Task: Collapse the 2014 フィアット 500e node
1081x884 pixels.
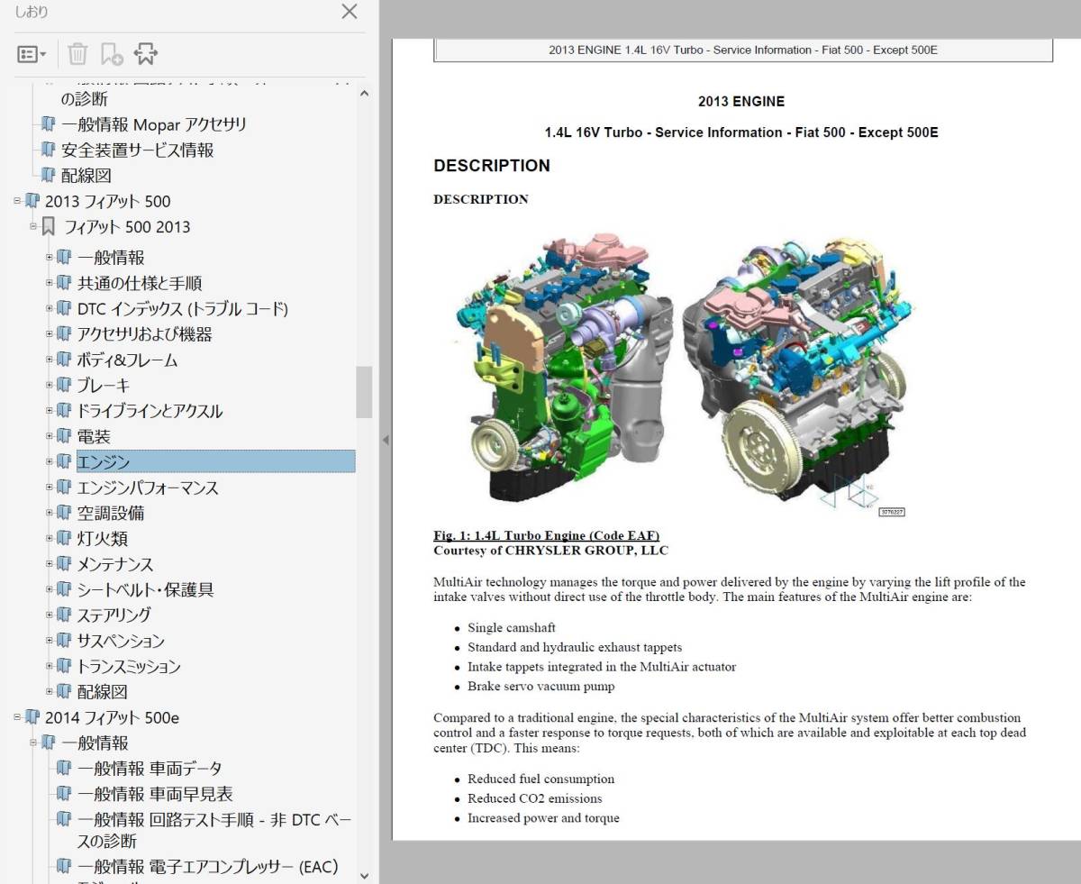Action: (x=17, y=717)
